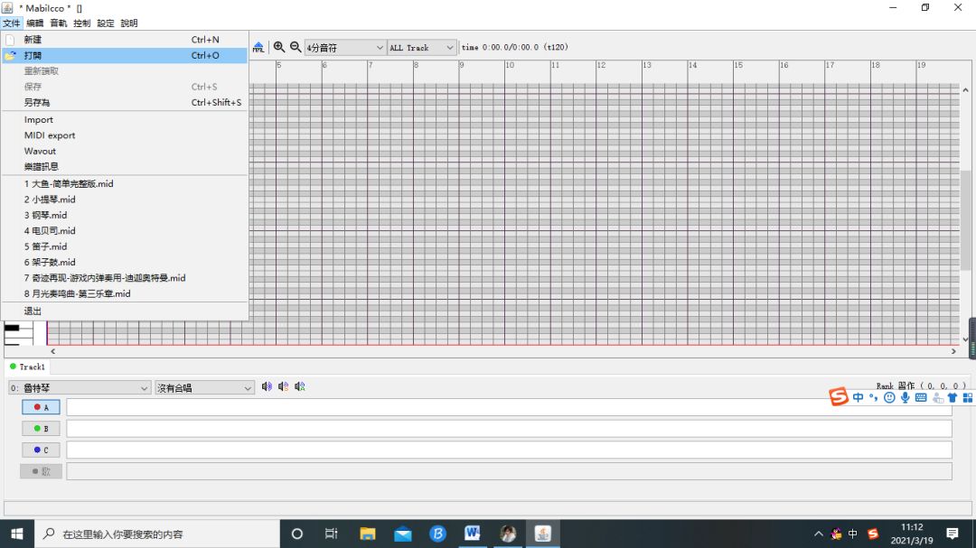
Task: Zoom in on the piano roll
Action: [279, 47]
